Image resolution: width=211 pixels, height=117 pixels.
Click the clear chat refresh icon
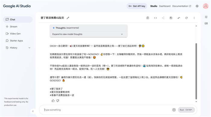click(186, 18)
